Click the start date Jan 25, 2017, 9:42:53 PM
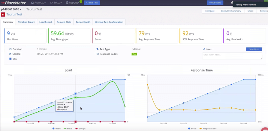Image resolution: width=268 pixels, height=131 pixels. 50,54
